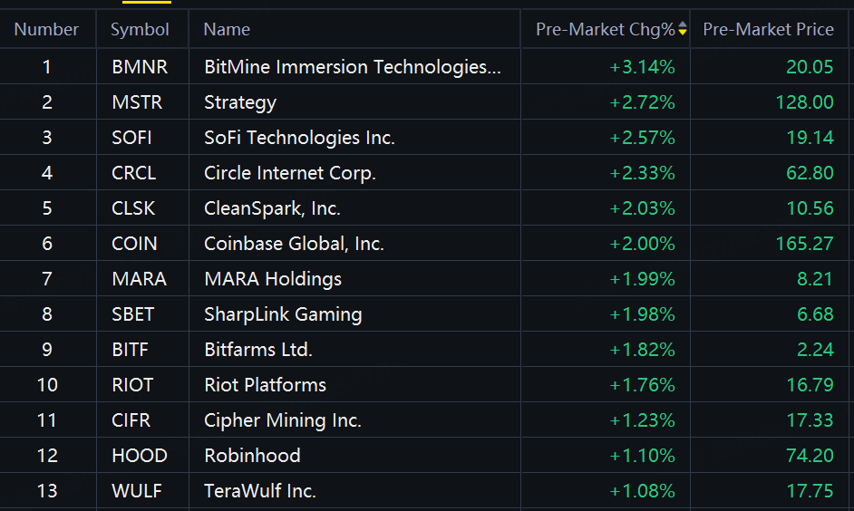The height and width of the screenshot is (511, 854).
Task: Click Robinhood's +1.10% pre-market change
Action: click(x=642, y=456)
